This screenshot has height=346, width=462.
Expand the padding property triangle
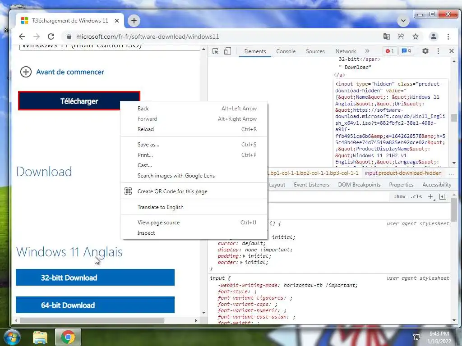(244, 256)
